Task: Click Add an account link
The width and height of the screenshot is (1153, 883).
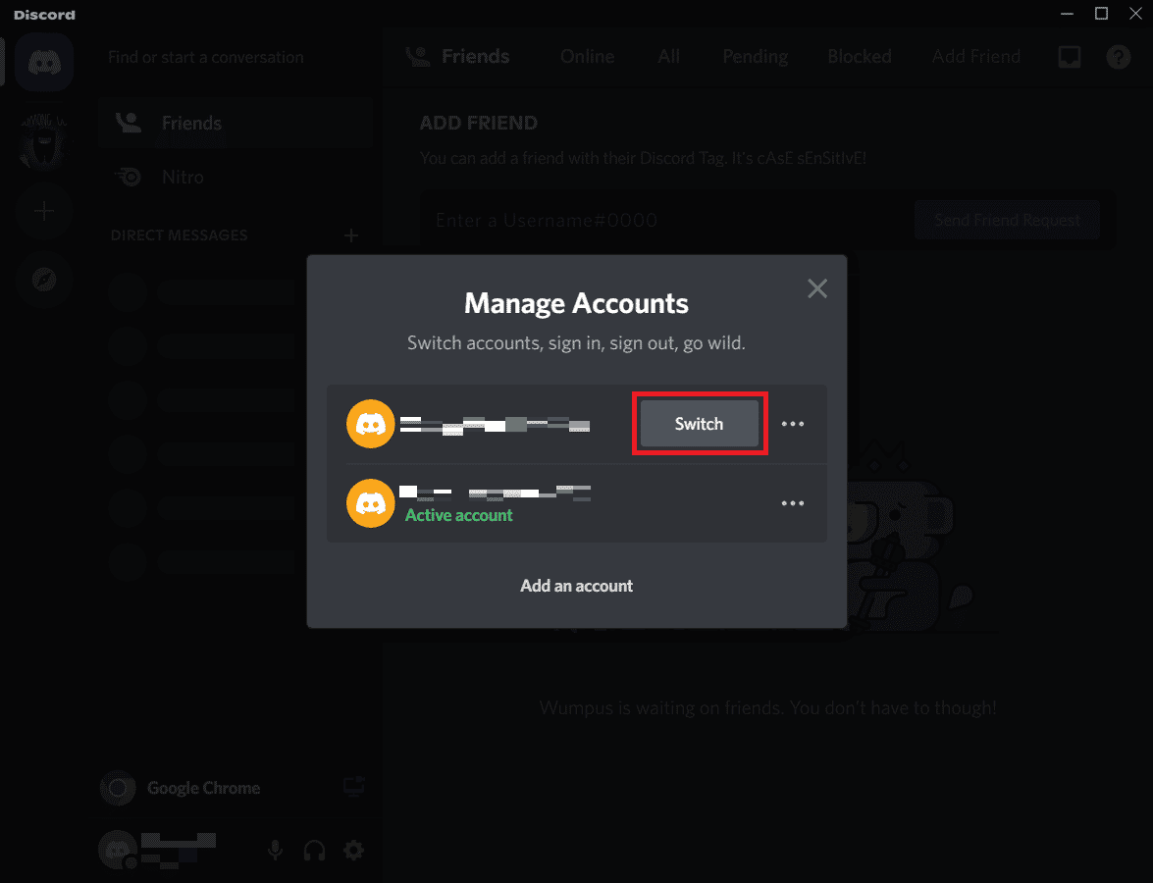Action: 577,586
